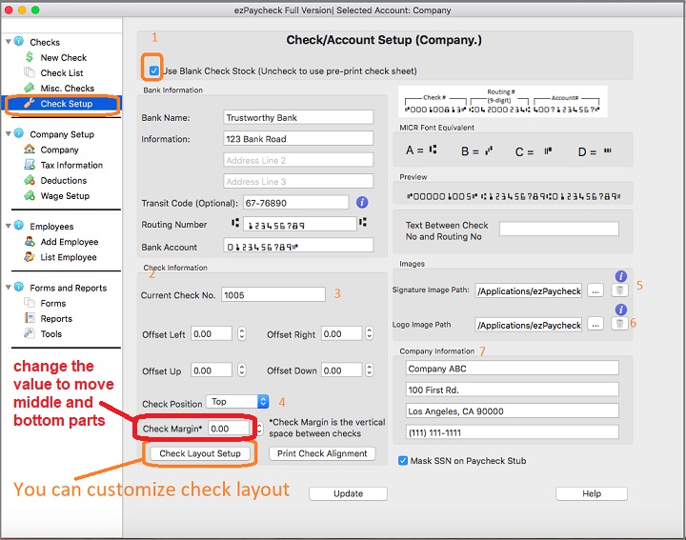Open Wage Setup in sidebar
Viewport: 686px width, 540px height.
click(x=65, y=195)
